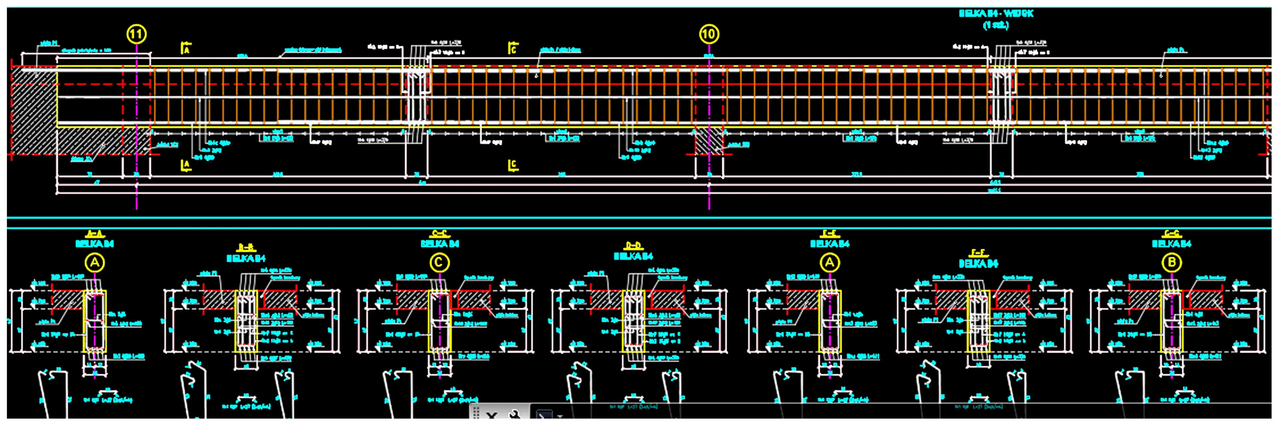Select the D-D section title
The width and height of the screenshot is (1279, 426).
633,246
